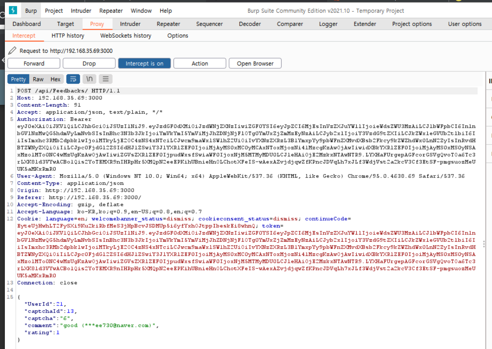Open the User options tab
This screenshot has height=349, width=492.
coord(464,24)
